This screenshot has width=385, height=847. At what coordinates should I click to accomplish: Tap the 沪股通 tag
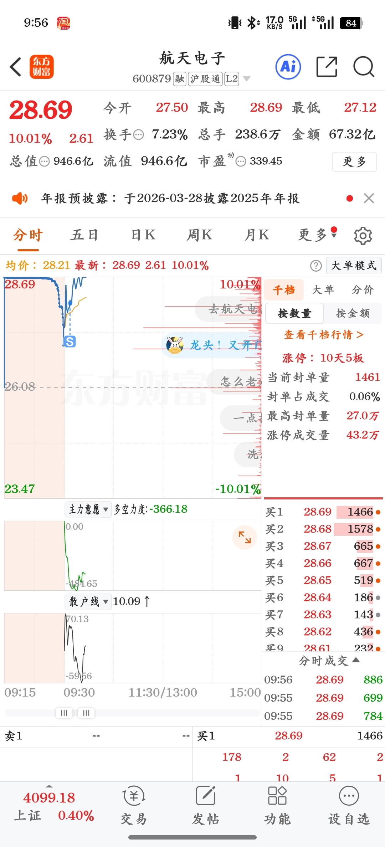pos(205,79)
